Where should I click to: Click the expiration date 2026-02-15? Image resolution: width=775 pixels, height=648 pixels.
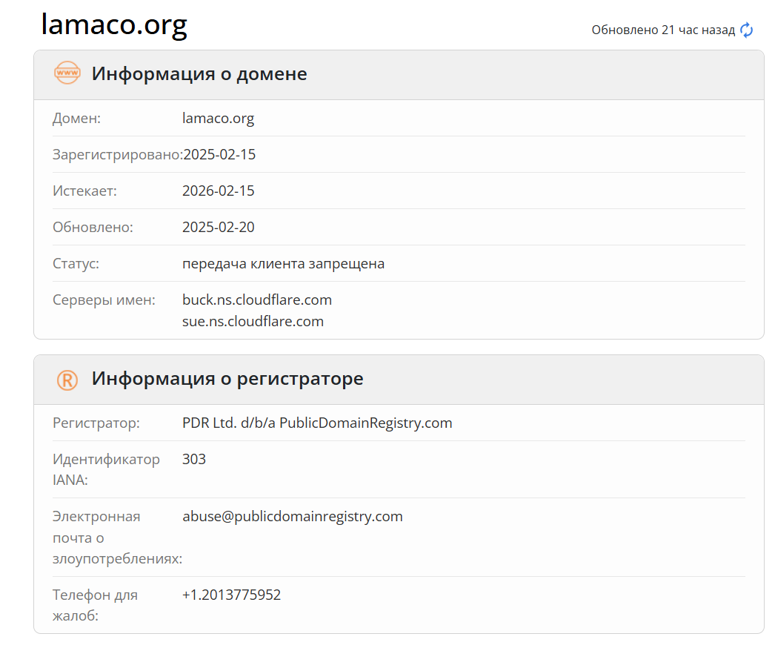tap(218, 191)
